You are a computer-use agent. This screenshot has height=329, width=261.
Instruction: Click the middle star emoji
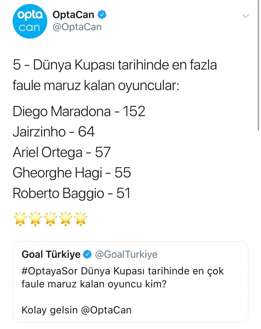(x=51, y=218)
